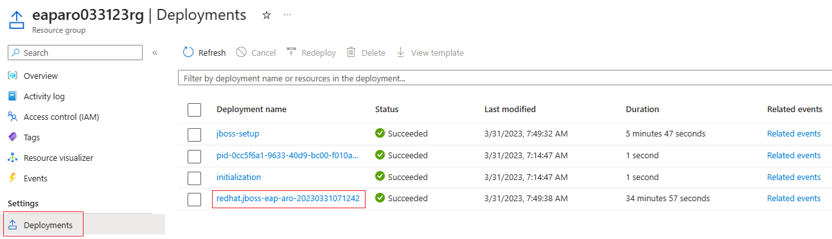
Task: Open the pid-0cc5f6a1-9633 deployment link
Action: [288, 156]
